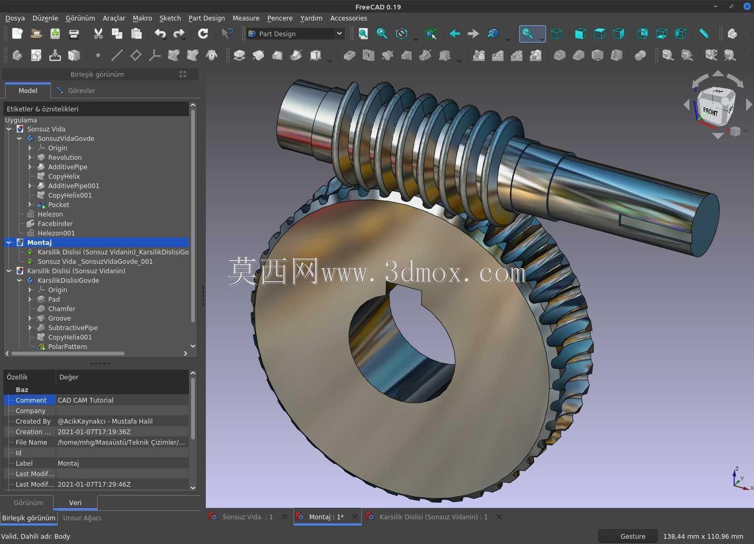The height and width of the screenshot is (544, 754).
Task: Switch to the Görünüm property tab
Action: (28, 502)
